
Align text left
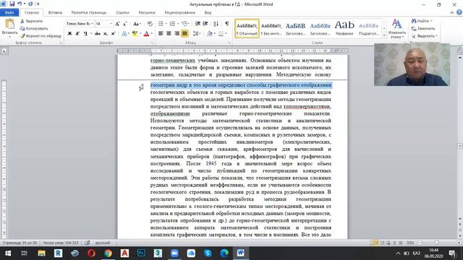161,34
